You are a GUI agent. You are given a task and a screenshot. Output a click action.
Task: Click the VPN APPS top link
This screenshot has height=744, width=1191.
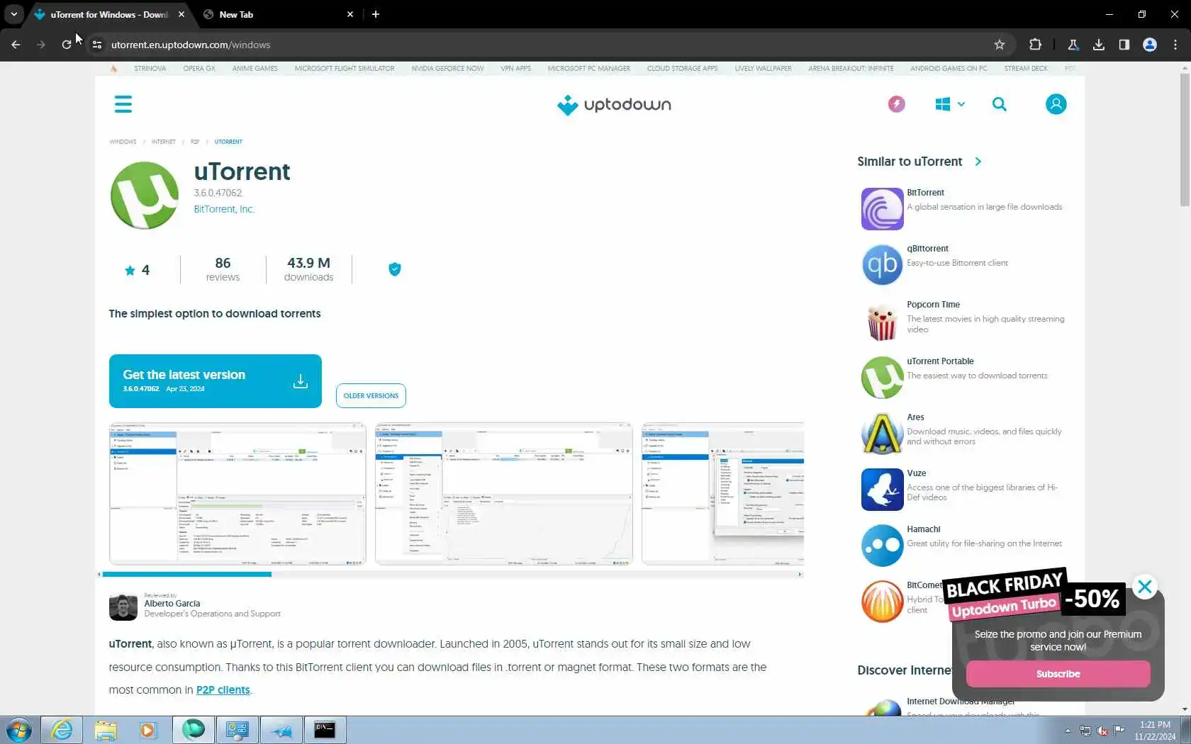[x=515, y=69]
